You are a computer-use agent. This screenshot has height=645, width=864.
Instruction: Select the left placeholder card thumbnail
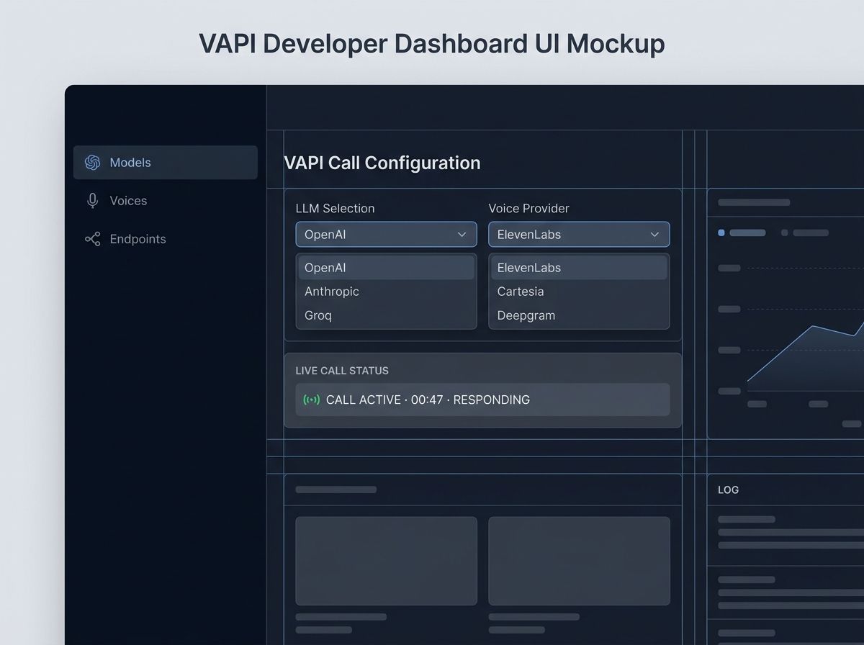pyautogui.click(x=386, y=561)
